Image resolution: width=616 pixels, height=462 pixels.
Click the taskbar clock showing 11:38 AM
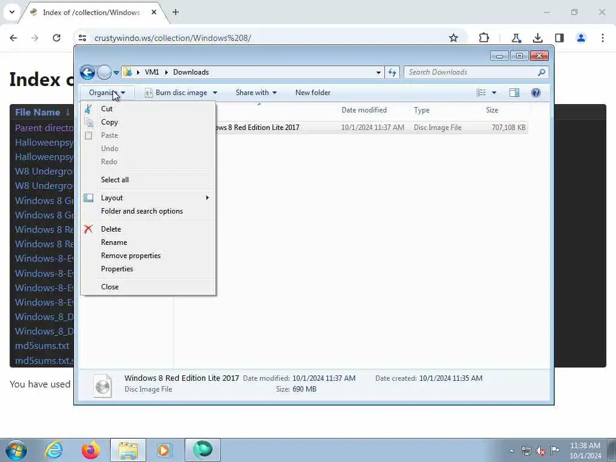[585, 451]
